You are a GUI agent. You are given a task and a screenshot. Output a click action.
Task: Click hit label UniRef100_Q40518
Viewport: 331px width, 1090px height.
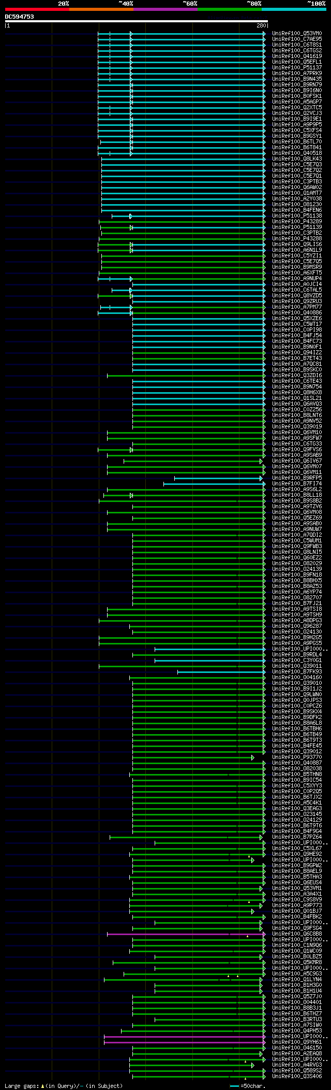(x=297, y=153)
